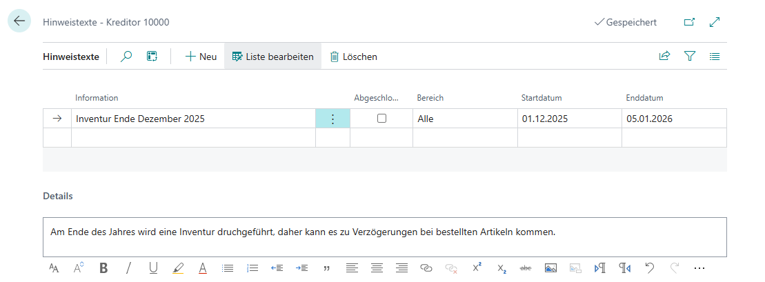Apply block quote formatting
765x282 pixels.
[327, 268]
